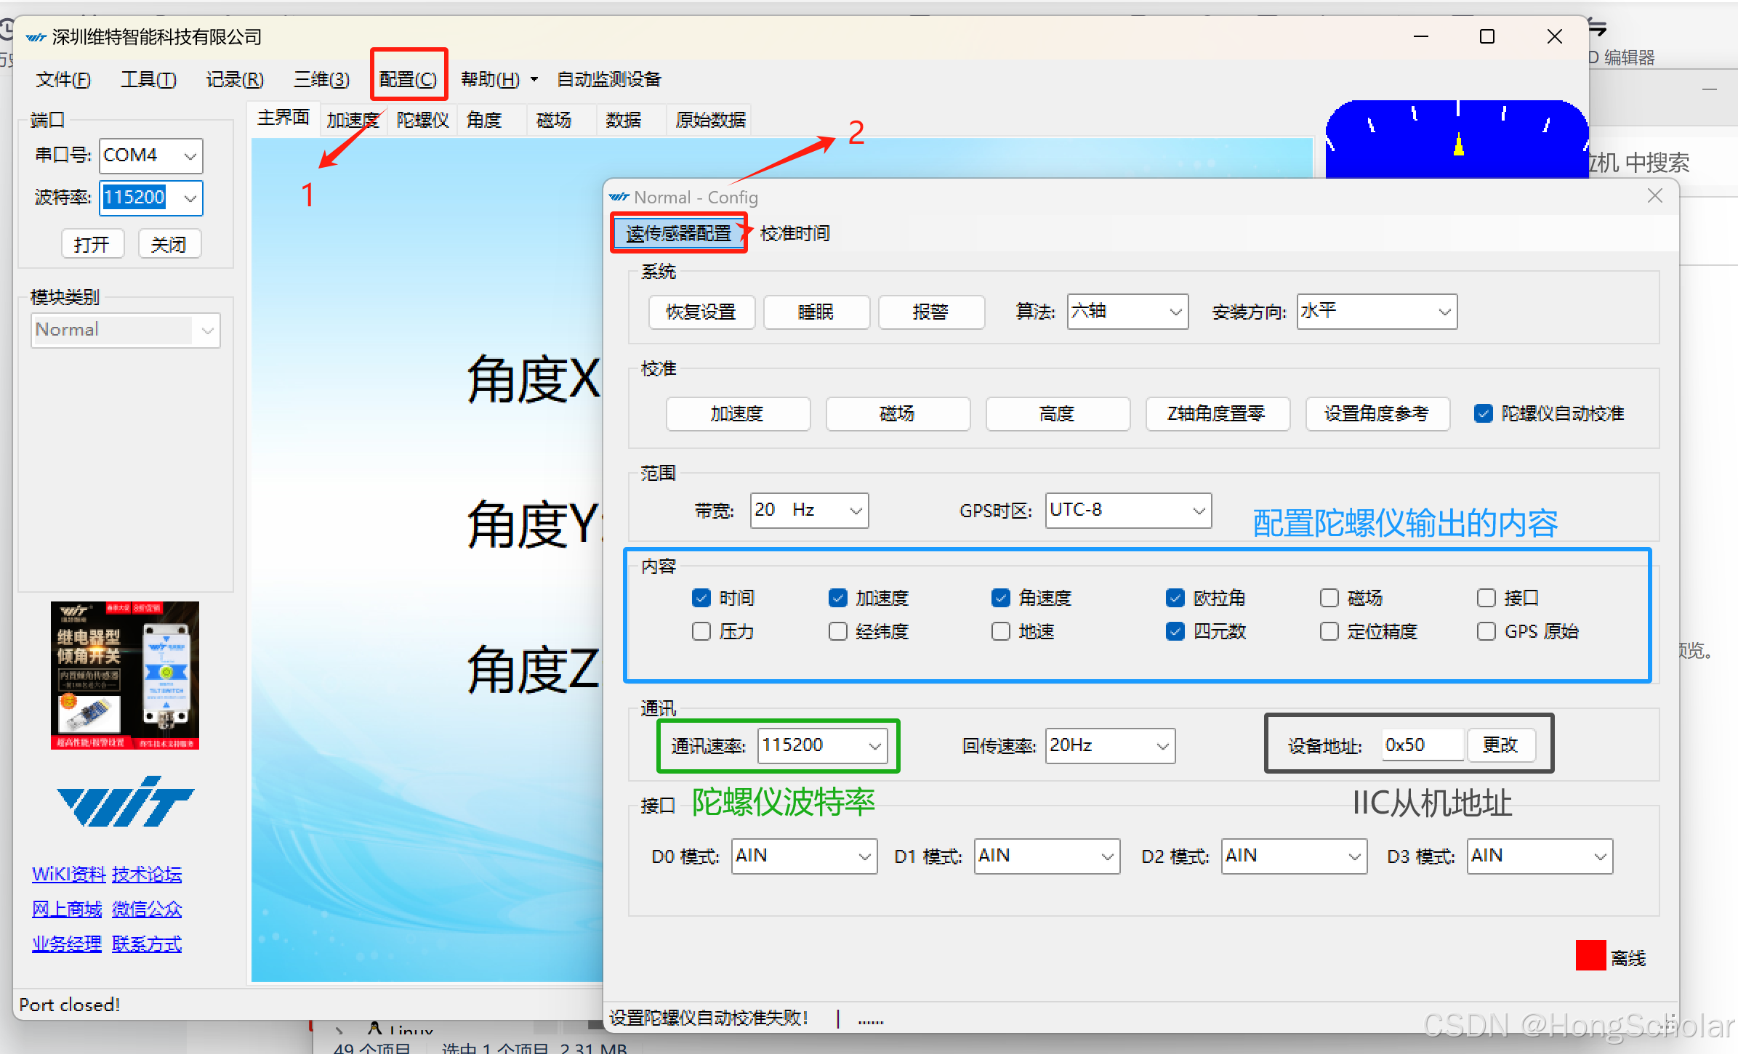Image resolution: width=1738 pixels, height=1054 pixels.
Task: Switch to the 原始数据 tab
Action: coord(710,119)
